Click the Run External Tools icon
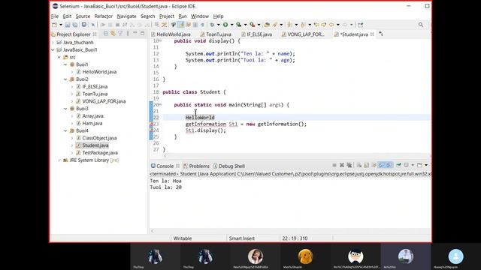Screen dimensions: 481x270 [x=253, y=25]
